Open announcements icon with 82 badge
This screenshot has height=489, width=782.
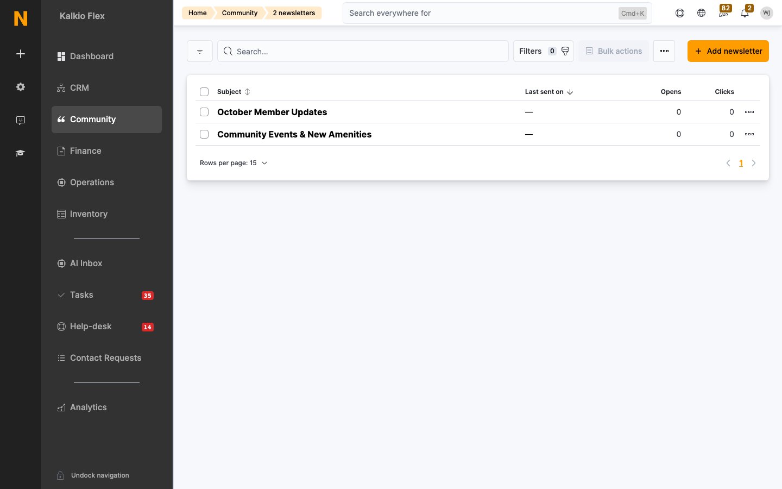(x=723, y=12)
